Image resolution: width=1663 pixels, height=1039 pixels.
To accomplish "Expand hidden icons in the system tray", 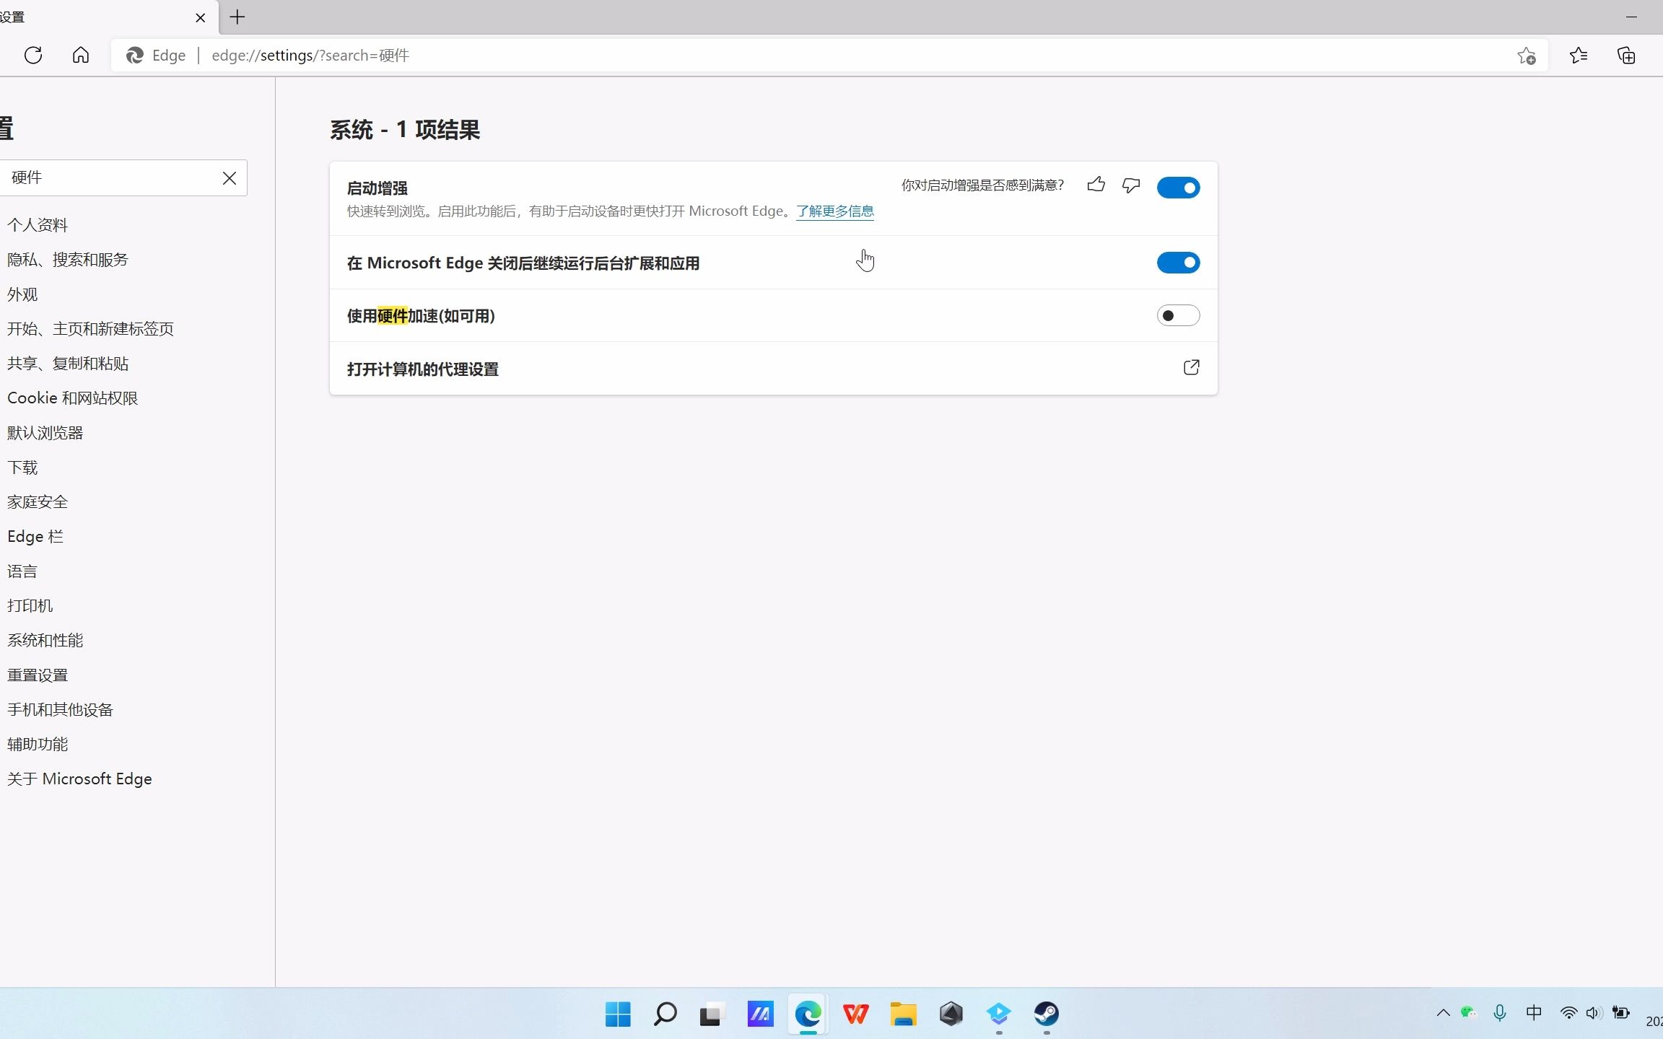I will click(1443, 1013).
